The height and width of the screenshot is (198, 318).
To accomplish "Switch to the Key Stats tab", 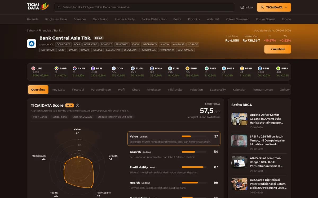I will 59,89.
